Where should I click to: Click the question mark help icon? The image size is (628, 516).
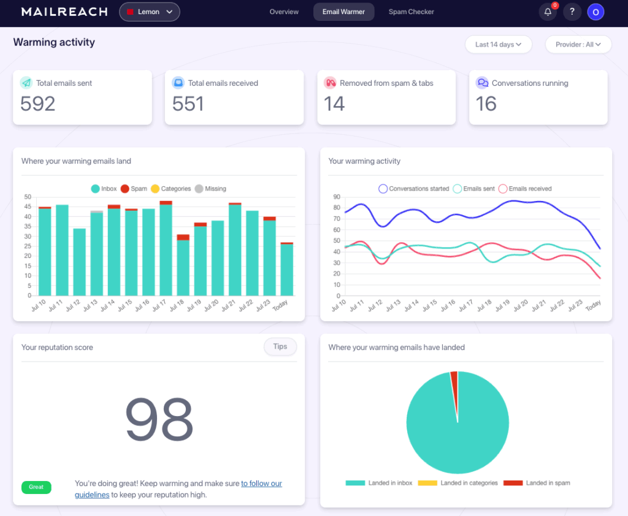(x=572, y=12)
